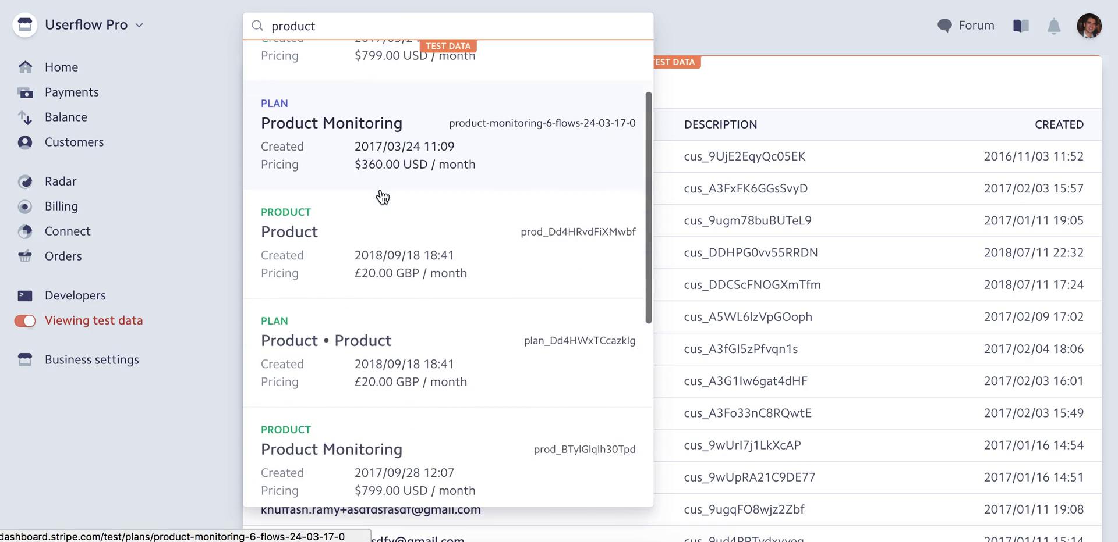Open the Product result prod_Dd4HRvdFiXMwbf
This screenshot has height=542, width=1118.
tap(444, 244)
